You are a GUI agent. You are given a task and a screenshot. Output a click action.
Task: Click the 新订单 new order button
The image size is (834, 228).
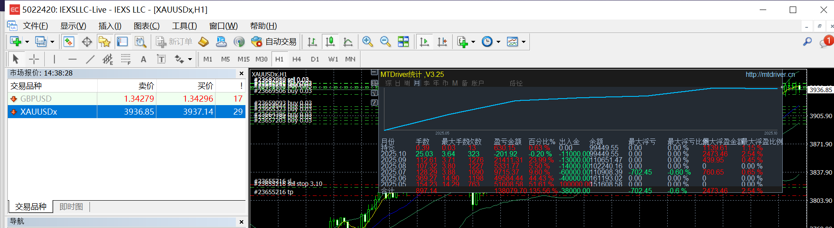click(x=174, y=42)
